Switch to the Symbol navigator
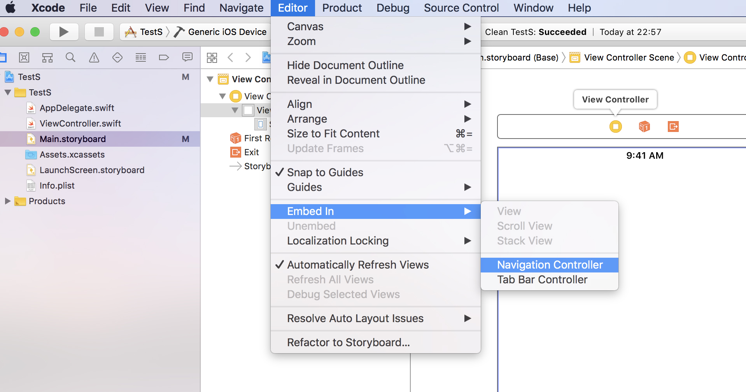746x392 pixels. point(47,57)
